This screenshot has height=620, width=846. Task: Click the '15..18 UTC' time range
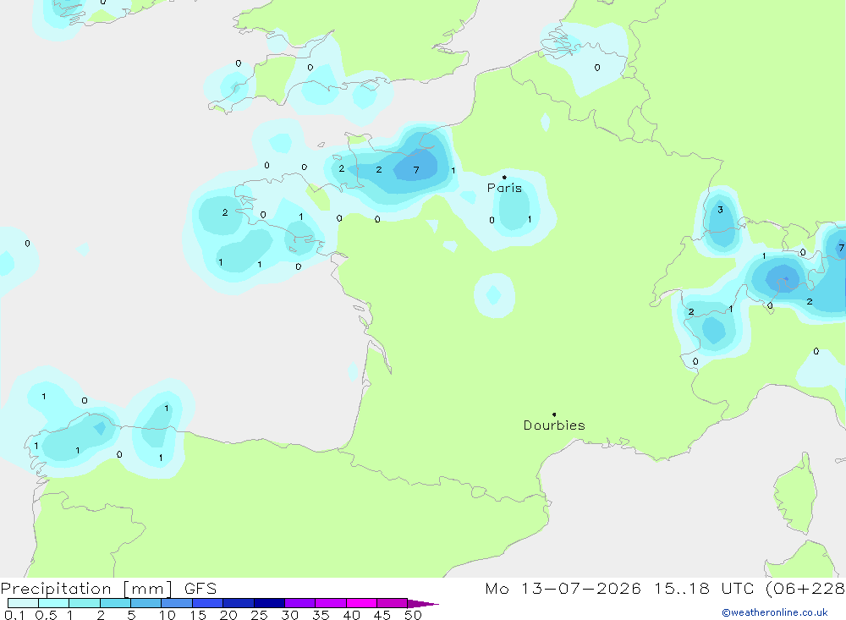pyautogui.click(x=704, y=589)
